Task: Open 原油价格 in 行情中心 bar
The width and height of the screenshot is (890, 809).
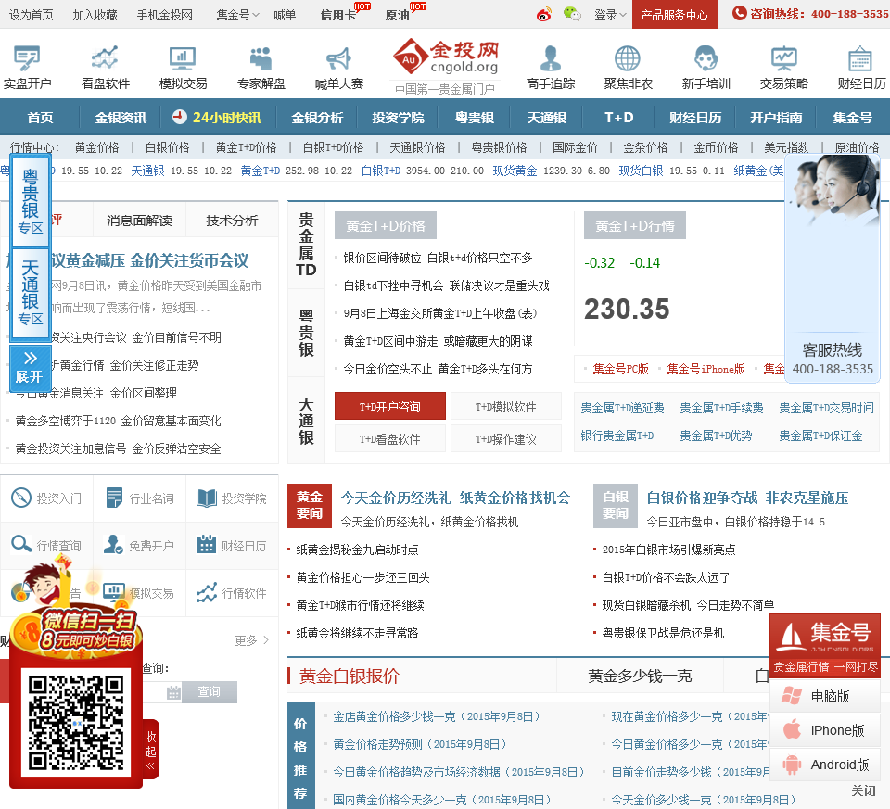Action: tap(856, 147)
